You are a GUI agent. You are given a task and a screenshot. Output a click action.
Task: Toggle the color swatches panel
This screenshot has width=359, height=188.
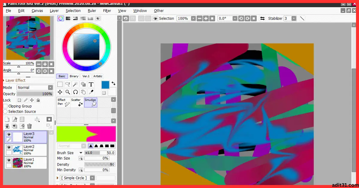(x=90, y=19)
